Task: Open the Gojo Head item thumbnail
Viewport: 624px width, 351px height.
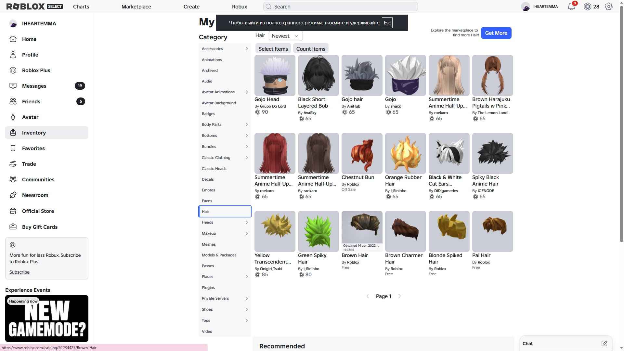Action: (x=275, y=75)
